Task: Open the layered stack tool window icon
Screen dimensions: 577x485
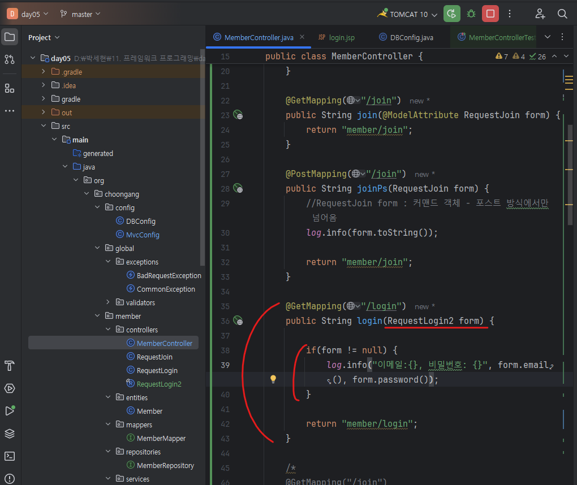Action: pos(10,434)
